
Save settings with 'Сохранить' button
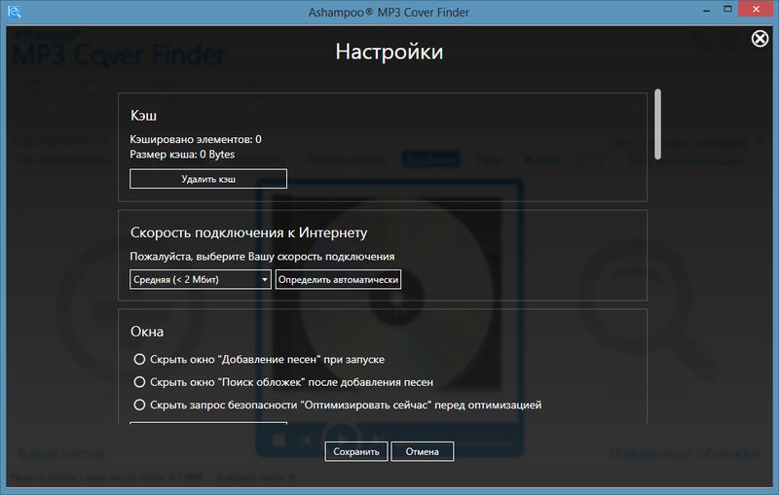click(x=356, y=452)
